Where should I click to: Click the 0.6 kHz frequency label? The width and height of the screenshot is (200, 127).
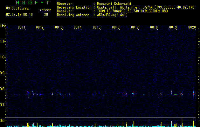(x=3, y=121)
